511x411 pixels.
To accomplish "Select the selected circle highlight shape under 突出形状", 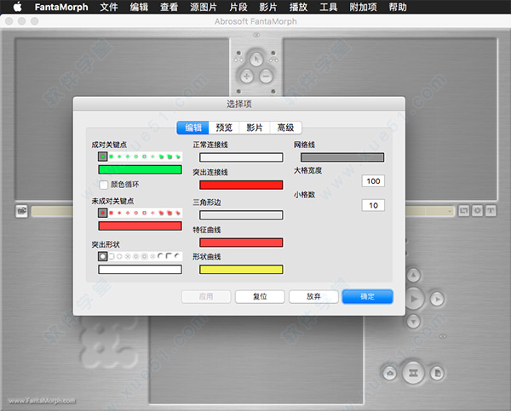I will coord(103,256).
